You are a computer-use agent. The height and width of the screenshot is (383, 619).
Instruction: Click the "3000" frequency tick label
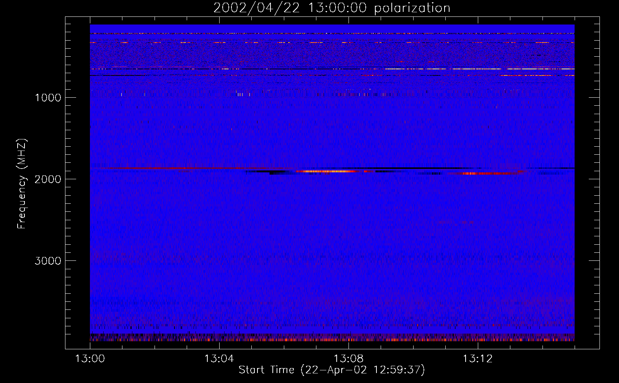pos(48,261)
